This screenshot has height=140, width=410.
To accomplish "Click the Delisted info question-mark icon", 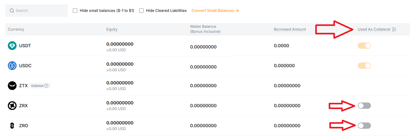I will (46, 86).
